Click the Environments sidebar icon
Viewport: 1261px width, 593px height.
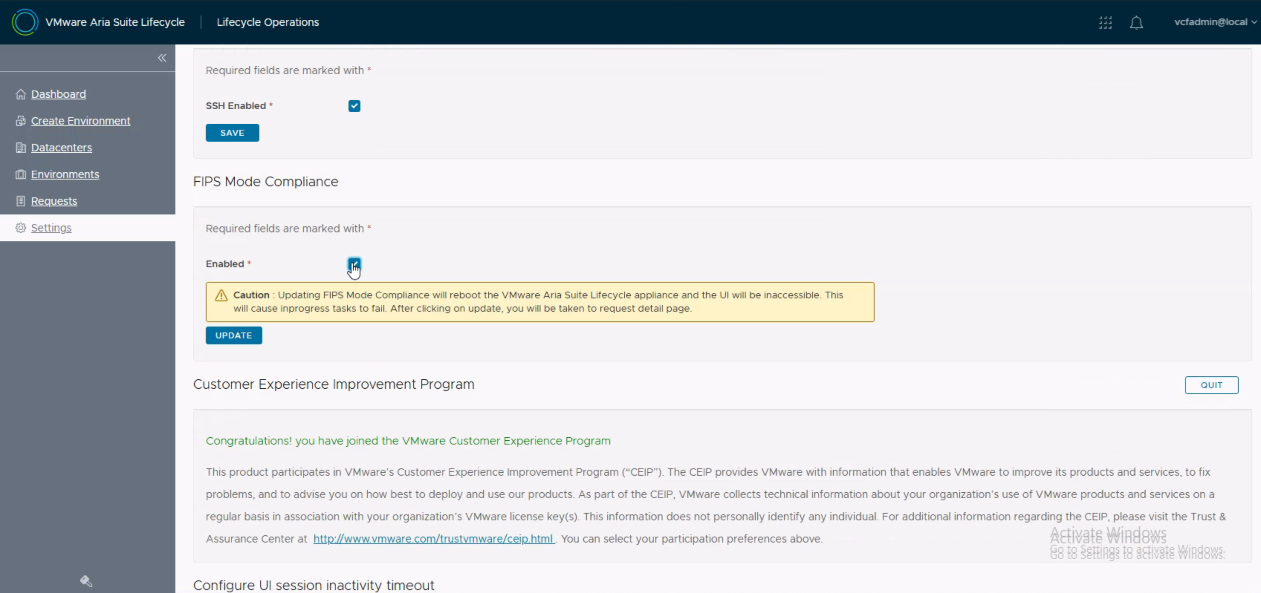tap(20, 174)
